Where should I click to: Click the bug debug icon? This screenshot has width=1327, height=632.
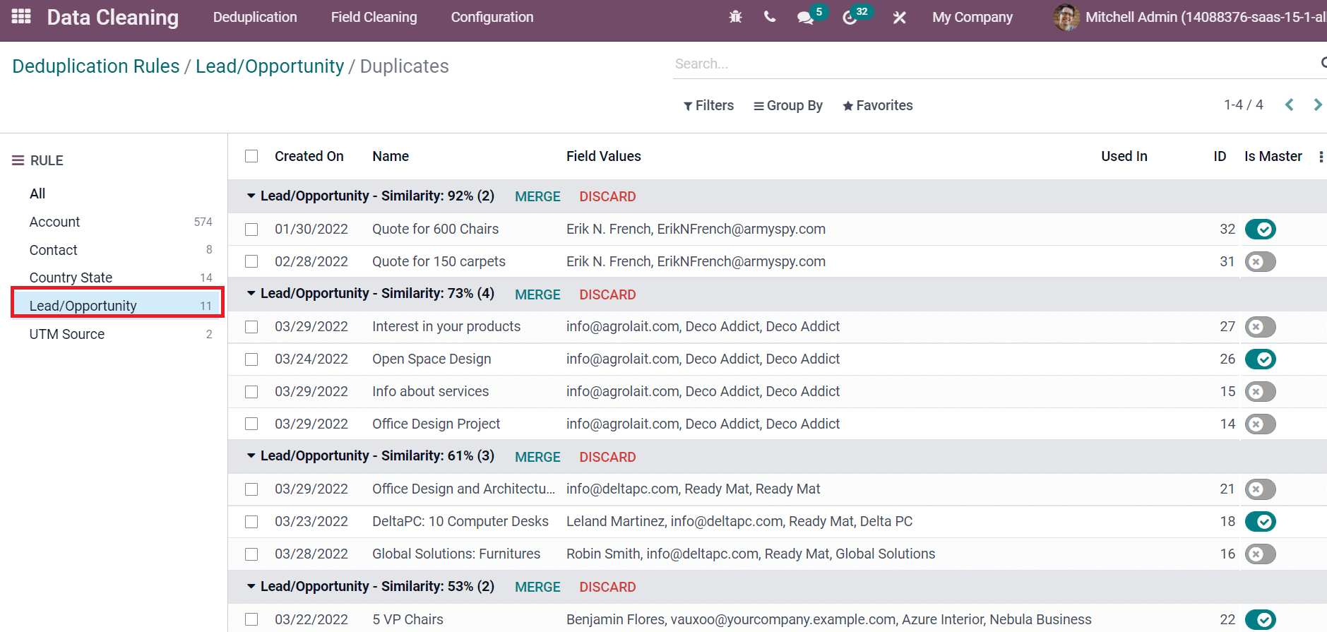pos(735,17)
